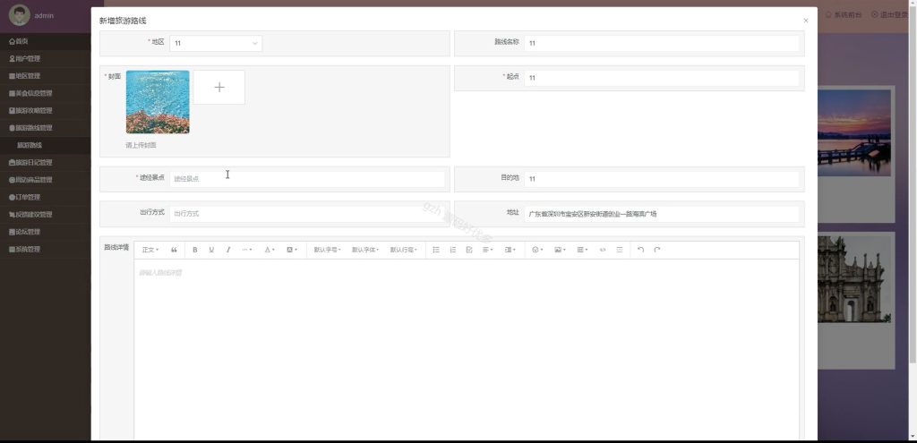Insert a horizontal divider line
The width and height of the screenshot is (917, 443).
click(620, 250)
